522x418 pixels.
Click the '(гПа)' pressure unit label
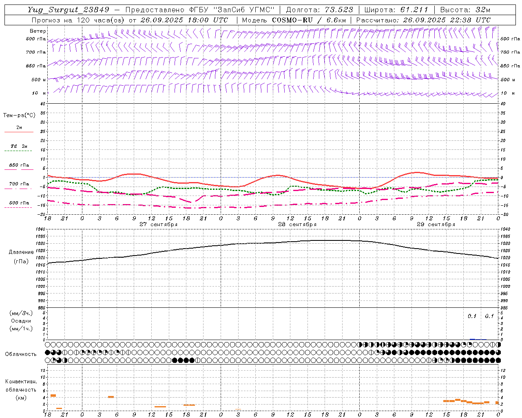21,262
